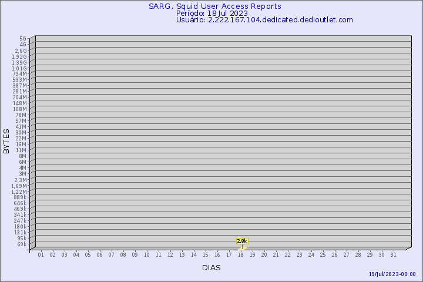This screenshot has height=282, width=423.
Task: Click the 3M y-axis label
Action: tap(23, 174)
